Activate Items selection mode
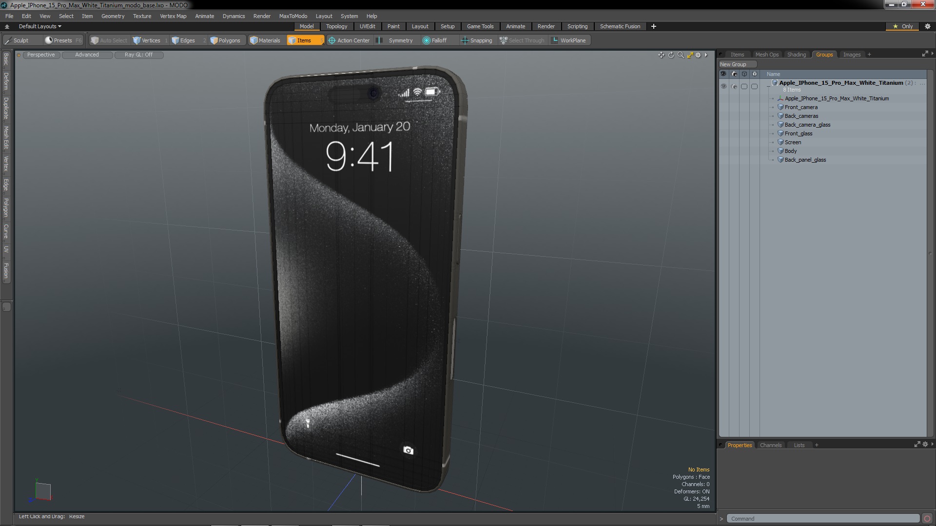The image size is (936, 526). pyautogui.click(x=305, y=40)
